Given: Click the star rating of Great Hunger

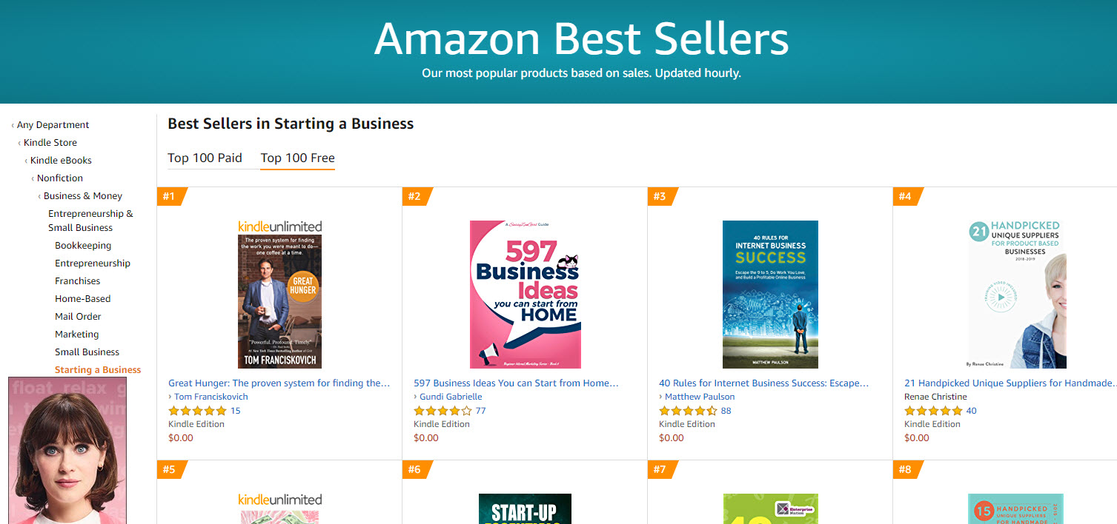Looking at the screenshot, I should pyautogui.click(x=197, y=411).
